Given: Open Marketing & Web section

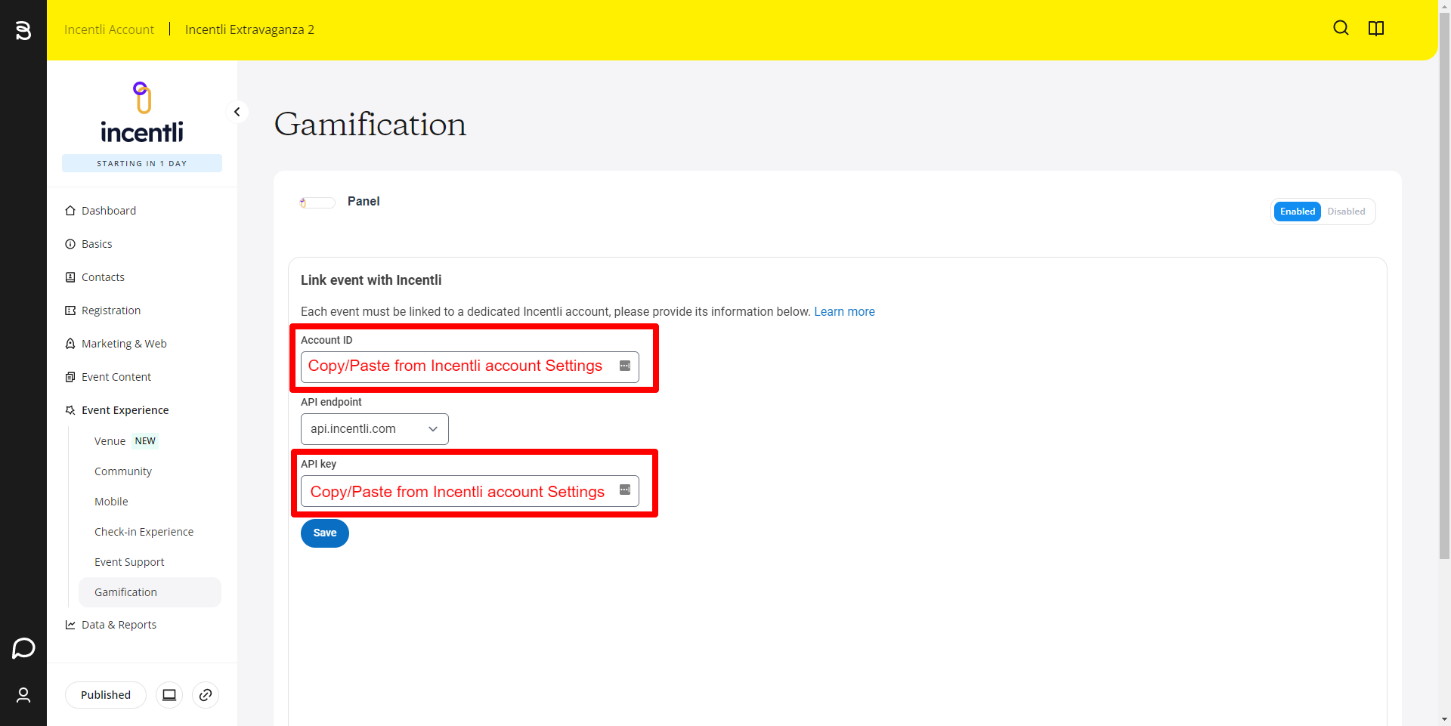Looking at the screenshot, I should [124, 344].
